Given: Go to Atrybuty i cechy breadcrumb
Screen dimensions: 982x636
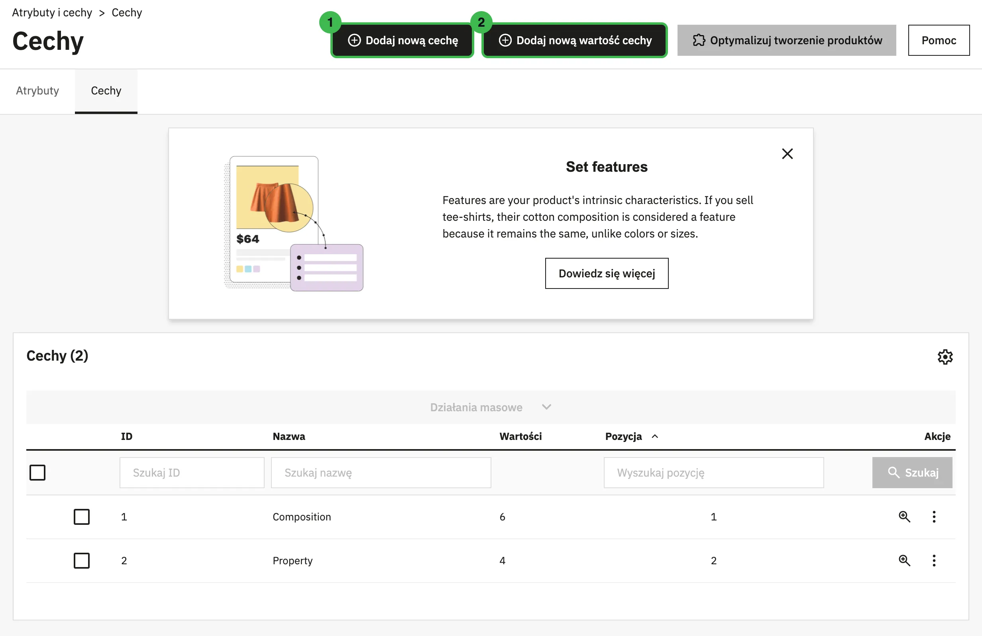Looking at the screenshot, I should pos(52,12).
